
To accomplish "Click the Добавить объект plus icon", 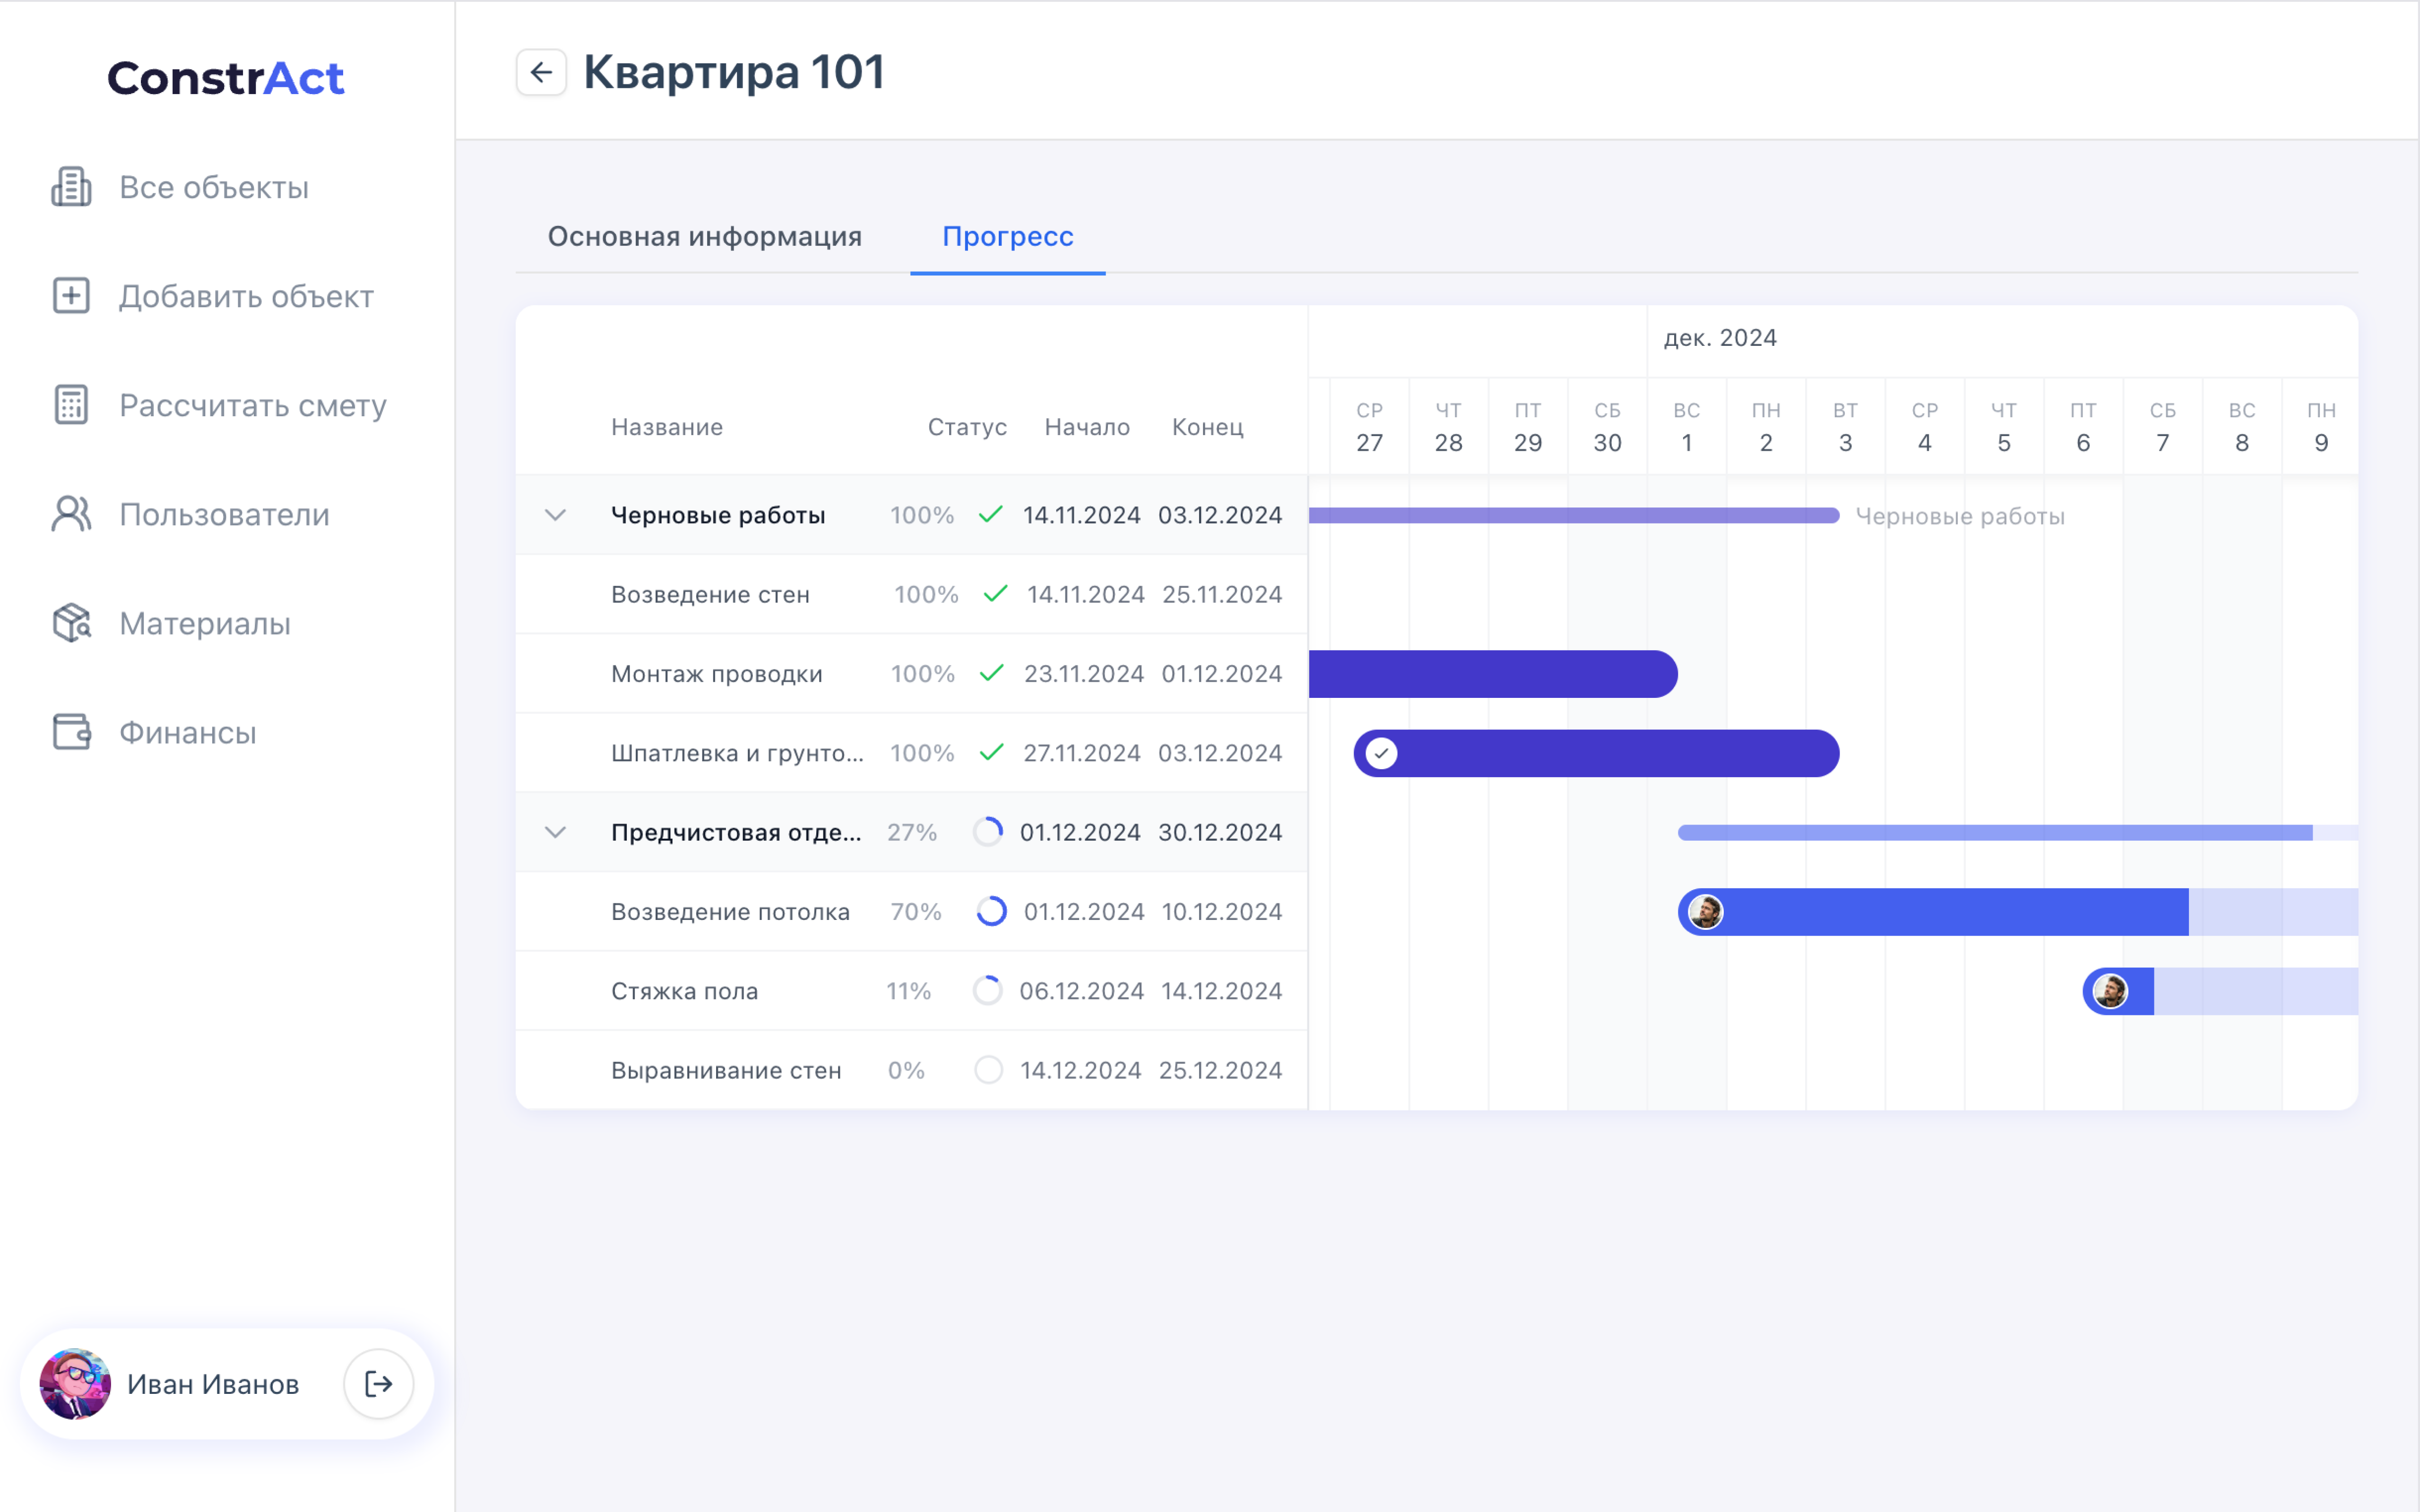I will tap(71, 296).
